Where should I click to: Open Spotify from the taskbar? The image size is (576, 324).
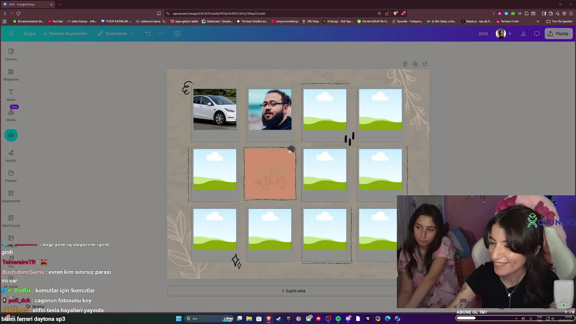tap(338, 319)
